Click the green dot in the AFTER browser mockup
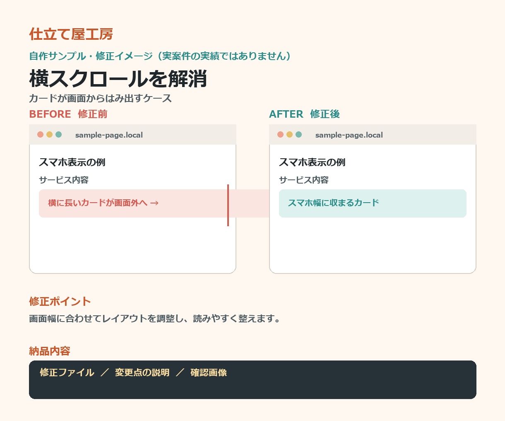The height and width of the screenshot is (421, 505). (298, 135)
